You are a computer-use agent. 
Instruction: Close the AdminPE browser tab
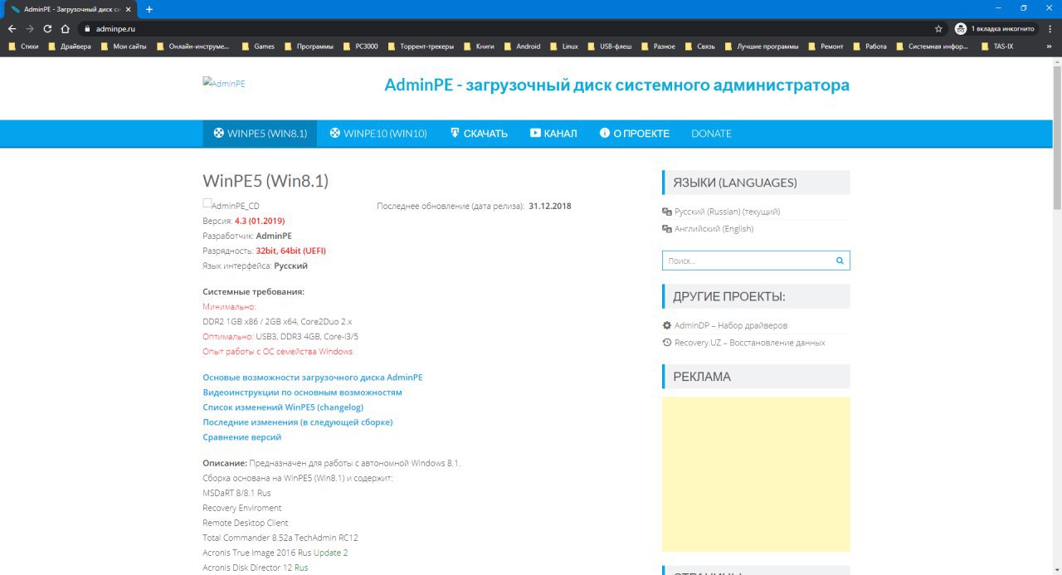click(x=128, y=9)
